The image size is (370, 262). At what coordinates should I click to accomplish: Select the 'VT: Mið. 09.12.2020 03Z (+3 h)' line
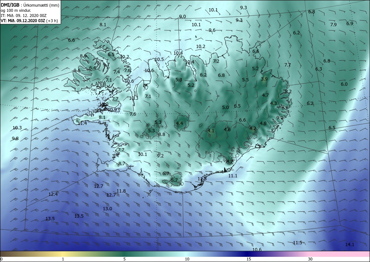point(29,21)
